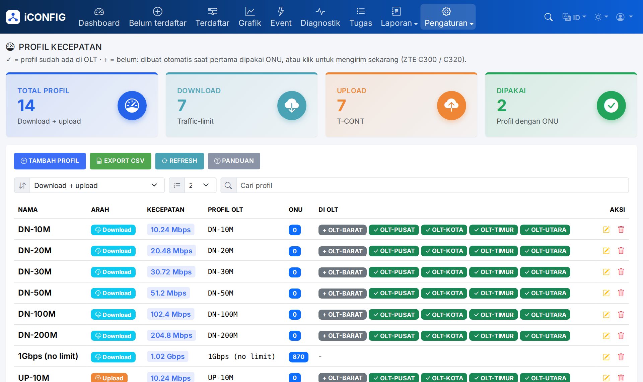The image size is (643, 382).
Task: Push DN-10M to OLT-BARAT
Action: [x=342, y=230]
